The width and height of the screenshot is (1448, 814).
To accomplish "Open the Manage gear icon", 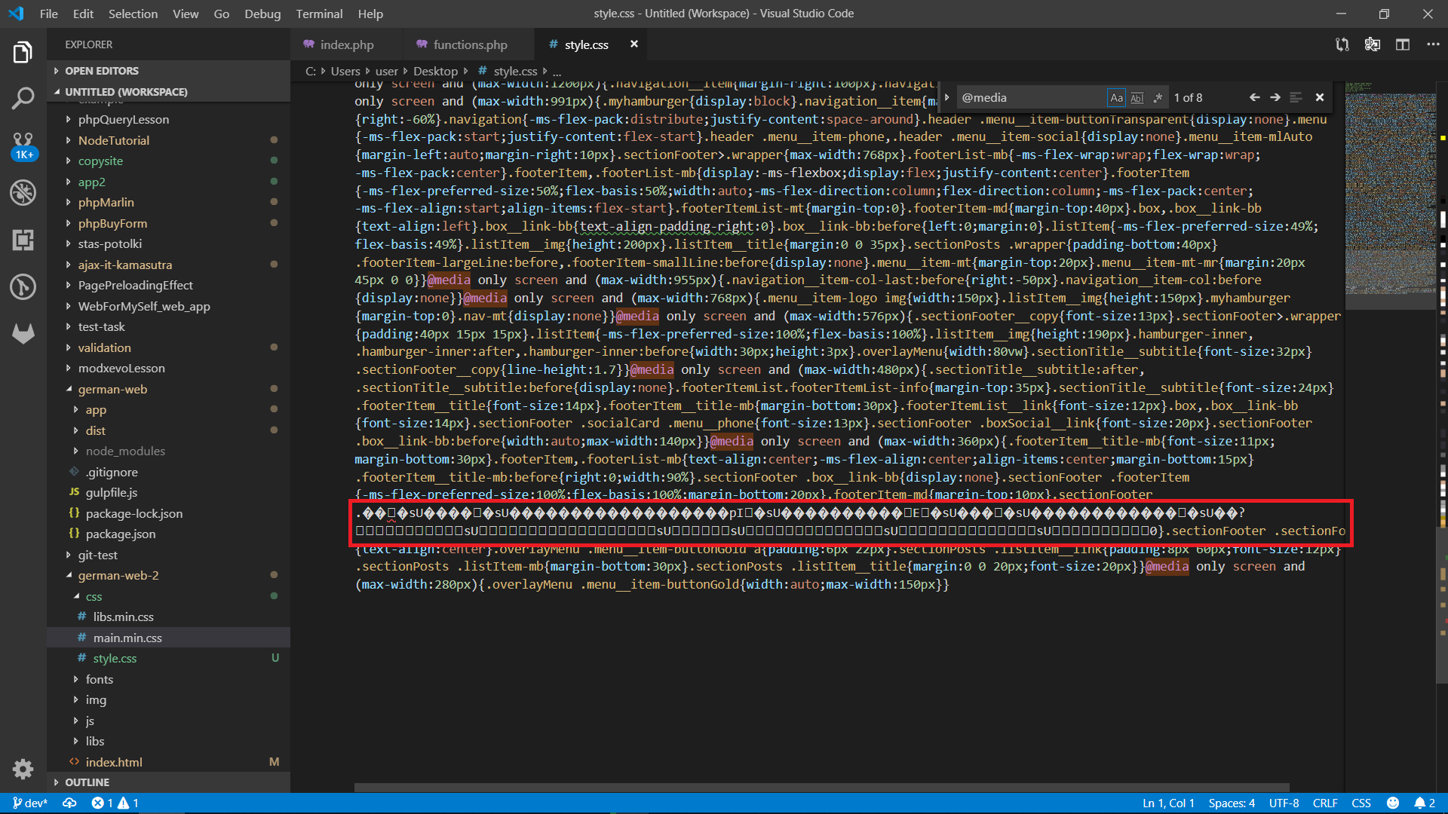I will click(x=23, y=769).
